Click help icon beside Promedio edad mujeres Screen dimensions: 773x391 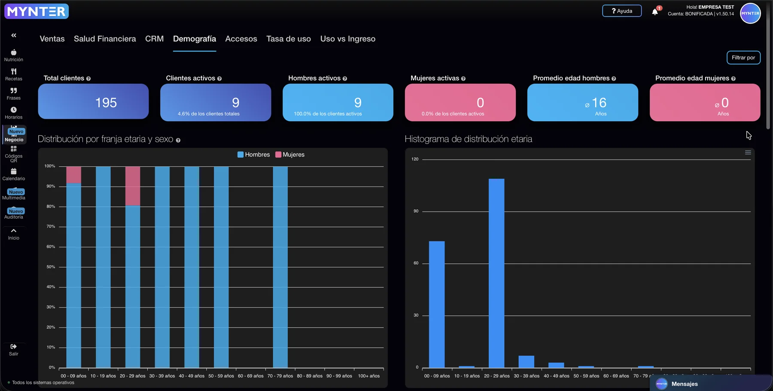pos(733,79)
